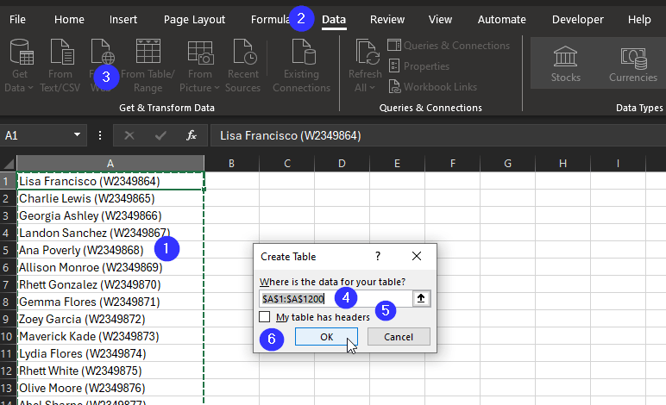Confirm Create Table with OK
This screenshot has width=666, height=405.
coord(326,337)
